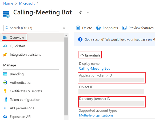
Task: Open Expose an API page
Action: click(x=21, y=117)
